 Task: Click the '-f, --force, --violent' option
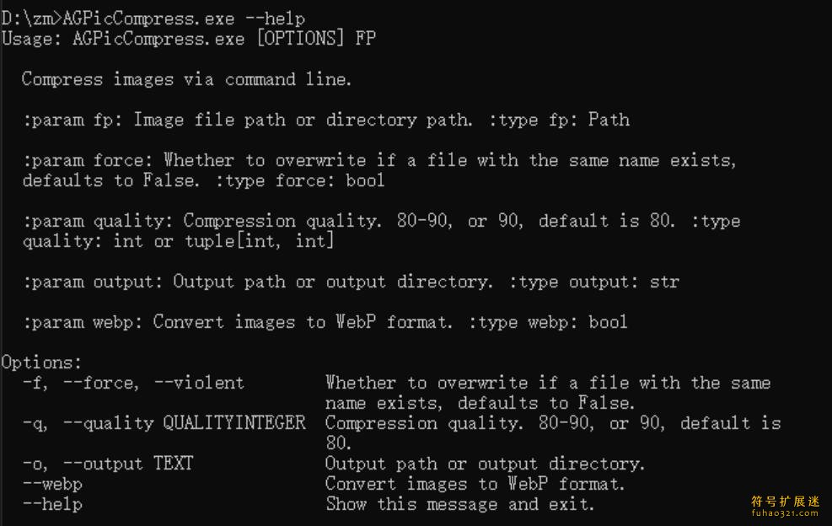coord(133,383)
